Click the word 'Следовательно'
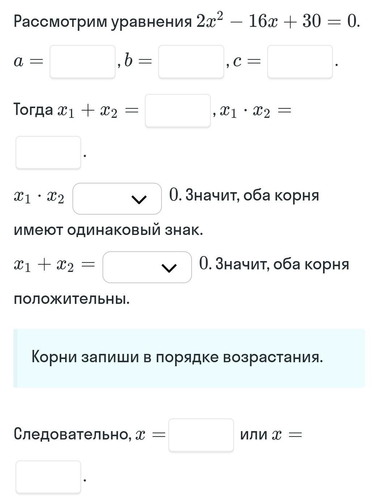This screenshot has height=504, width=377. pyautogui.click(x=72, y=434)
